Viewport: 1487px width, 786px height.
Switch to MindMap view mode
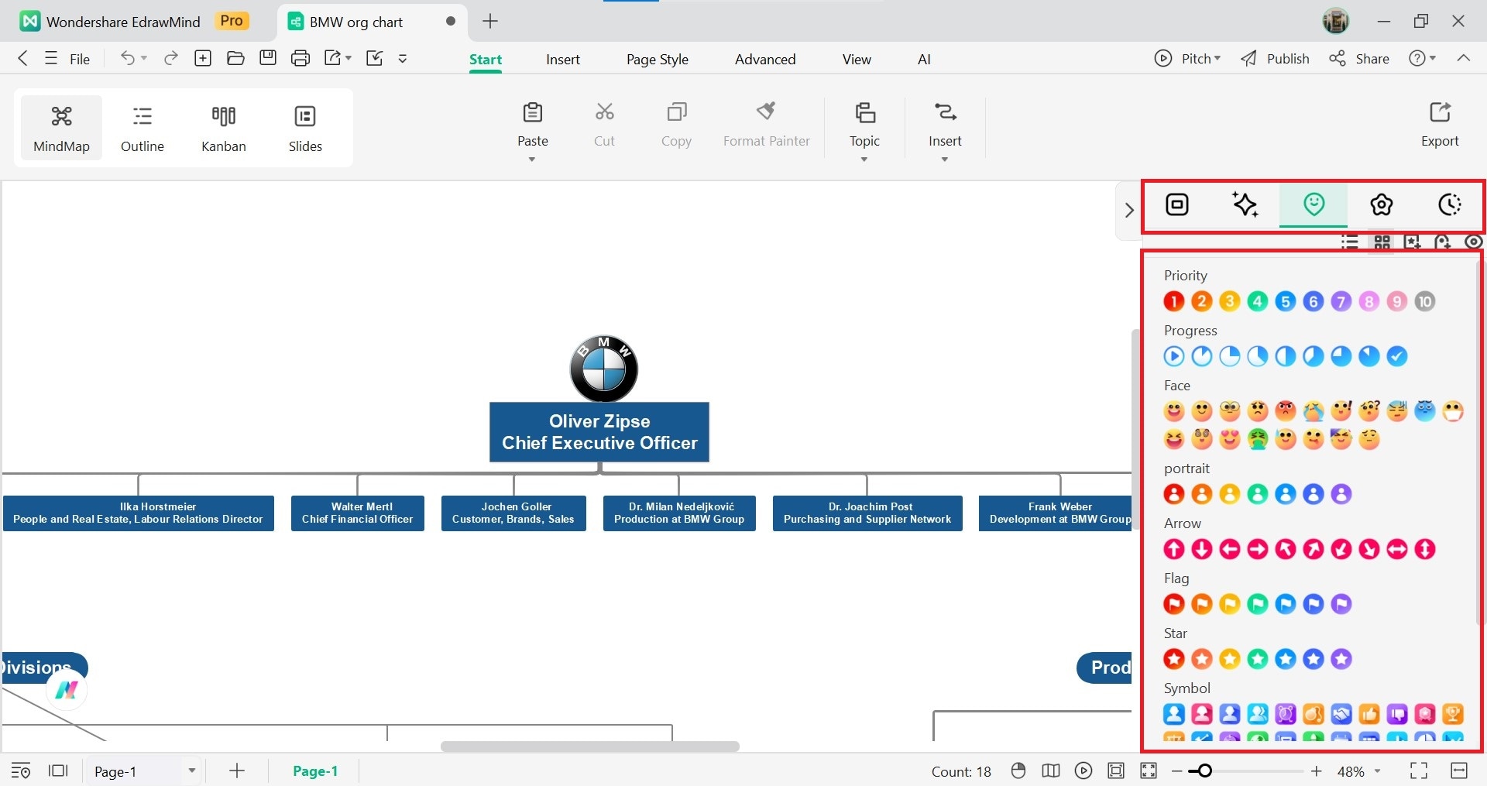click(61, 128)
